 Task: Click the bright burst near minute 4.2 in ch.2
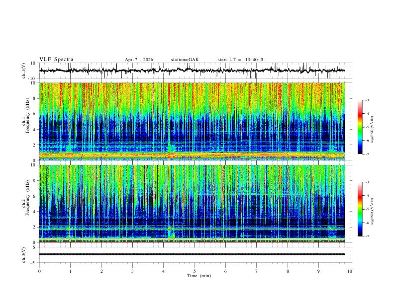(x=171, y=234)
